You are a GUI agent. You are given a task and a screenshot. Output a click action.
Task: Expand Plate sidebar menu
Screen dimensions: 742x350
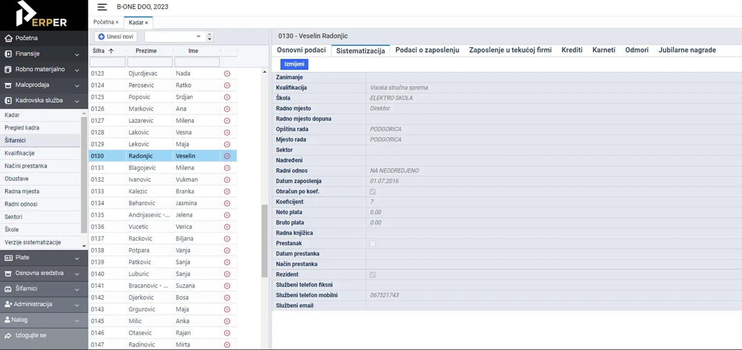(x=44, y=258)
